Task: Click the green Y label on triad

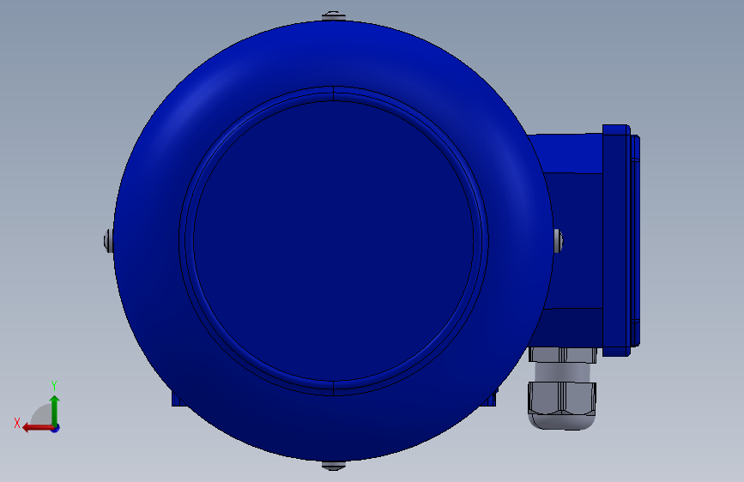Action: point(54,386)
